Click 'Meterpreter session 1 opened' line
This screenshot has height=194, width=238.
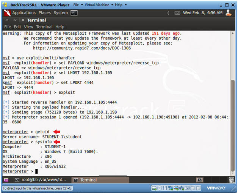tap(116, 119)
